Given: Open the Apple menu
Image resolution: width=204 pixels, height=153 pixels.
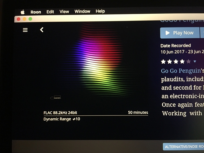Looking at the screenshot, I should tap(23, 12).
